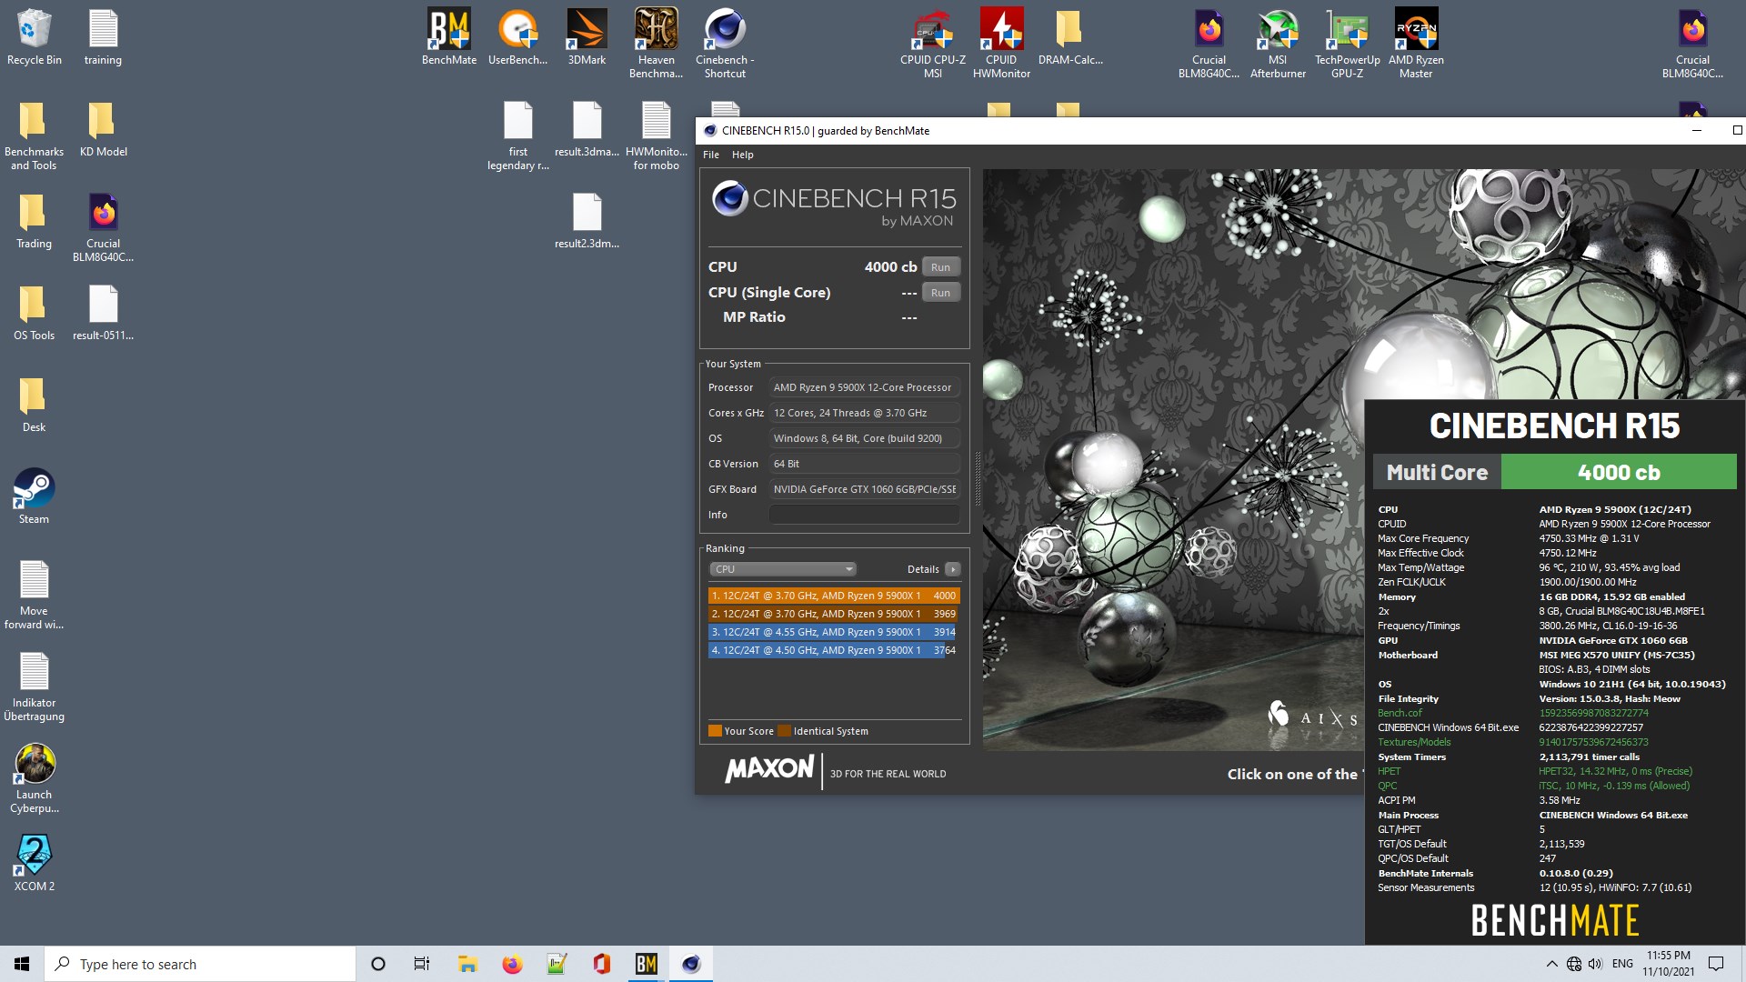1746x982 pixels.
Task: Select ranking entry scoring 3969
Action: [x=834, y=614]
